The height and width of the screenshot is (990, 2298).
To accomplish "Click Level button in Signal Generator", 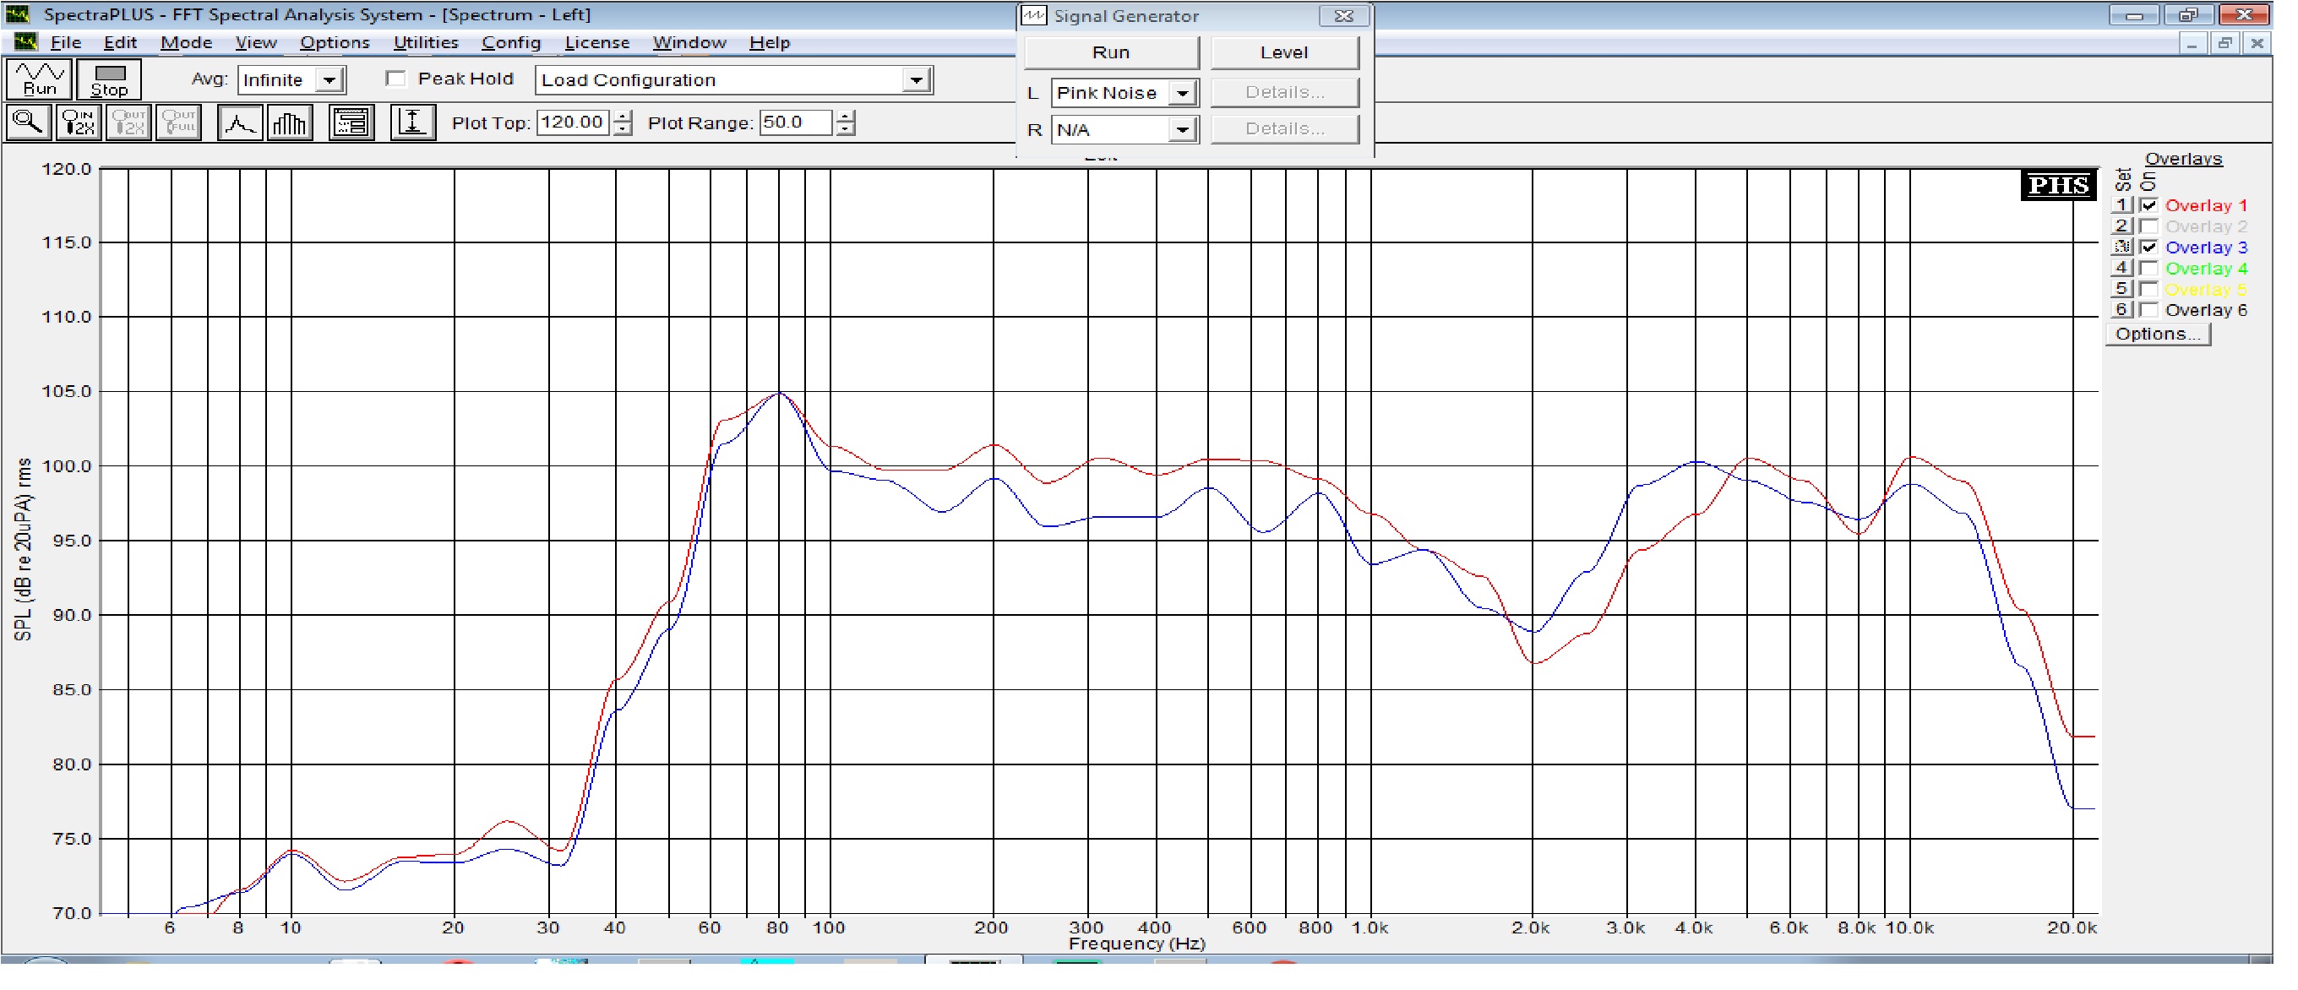I will coord(1283,52).
